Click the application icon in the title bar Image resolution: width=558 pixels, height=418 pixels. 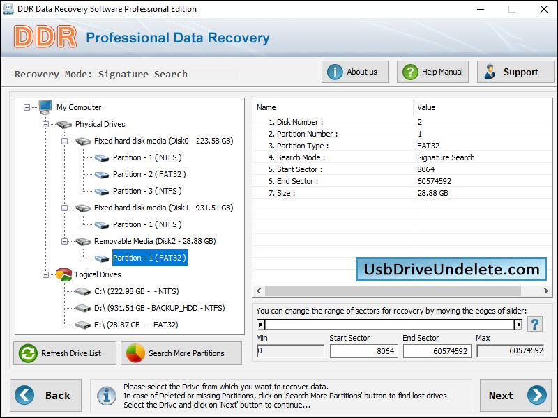8,9
